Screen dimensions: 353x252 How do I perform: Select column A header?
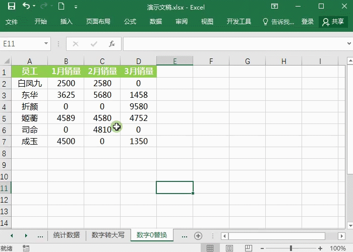tap(29, 61)
